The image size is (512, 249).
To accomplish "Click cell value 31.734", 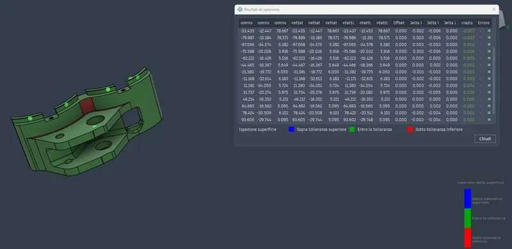I will coord(298,93).
